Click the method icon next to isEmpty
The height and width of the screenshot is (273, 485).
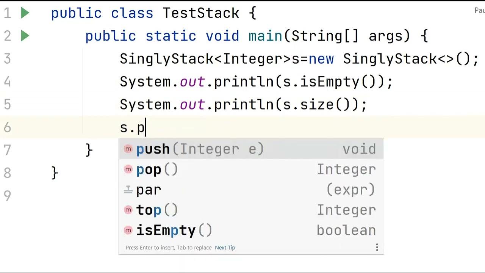[x=128, y=230]
